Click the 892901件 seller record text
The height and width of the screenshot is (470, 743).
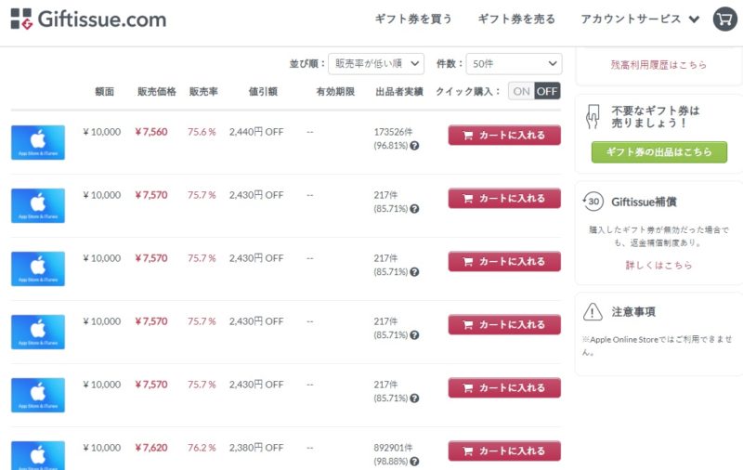393,448
